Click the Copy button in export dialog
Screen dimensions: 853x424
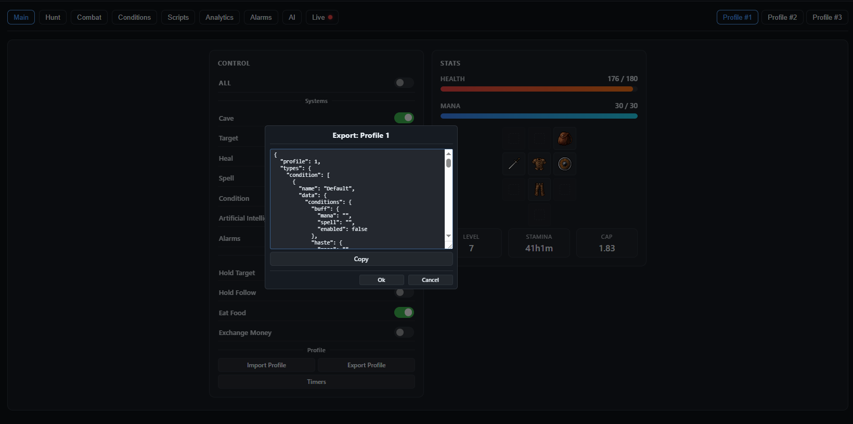361,259
